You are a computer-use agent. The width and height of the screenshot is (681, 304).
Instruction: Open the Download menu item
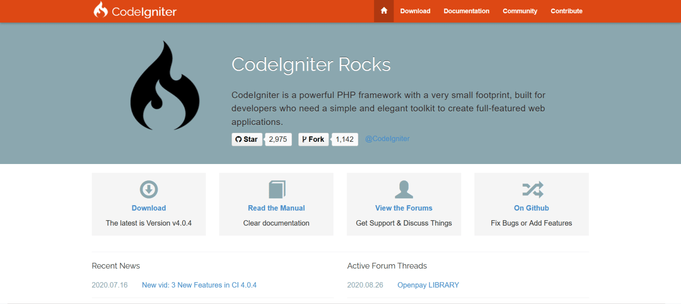click(x=415, y=10)
